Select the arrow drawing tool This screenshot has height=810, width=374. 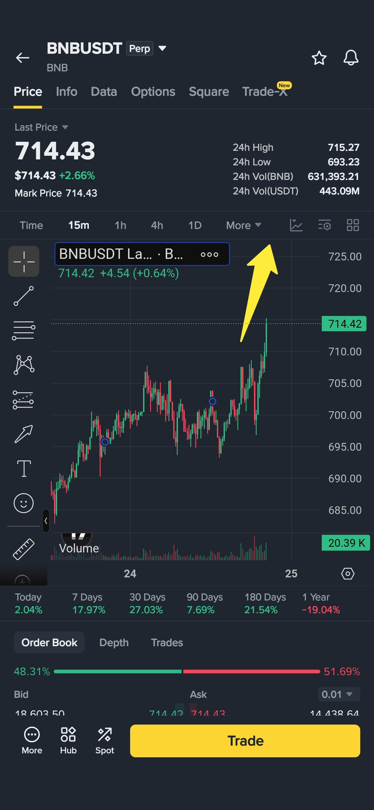point(24,434)
